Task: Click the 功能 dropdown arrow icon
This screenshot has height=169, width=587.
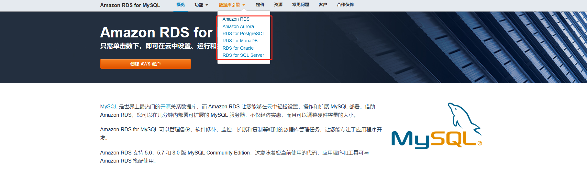Action: (x=207, y=5)
